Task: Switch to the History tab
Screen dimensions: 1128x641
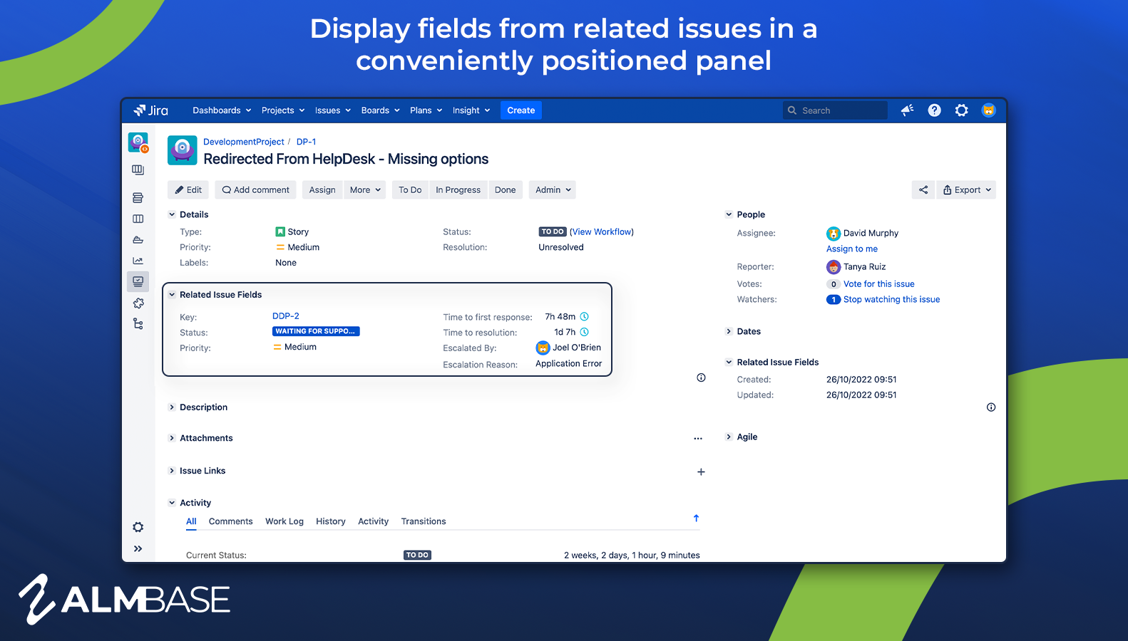Action: pyautogui.click(x=331, y=521)
